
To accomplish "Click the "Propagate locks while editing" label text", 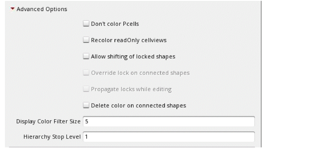I will pos(131,89).
